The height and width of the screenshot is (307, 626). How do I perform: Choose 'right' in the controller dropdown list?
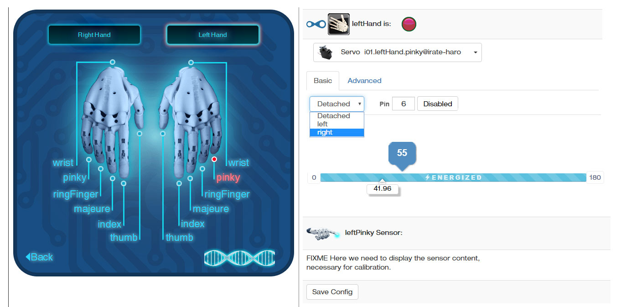click(336, 132)
